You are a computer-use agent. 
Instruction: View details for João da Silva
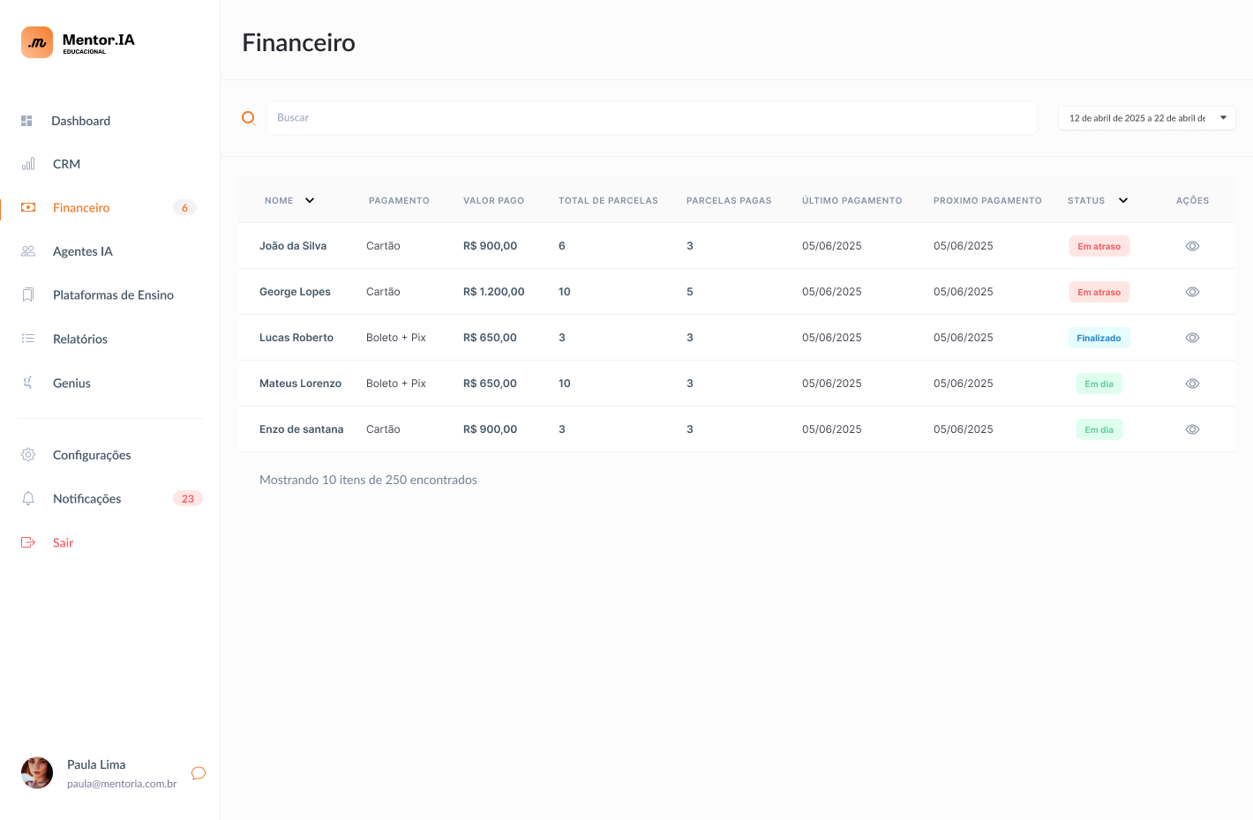pyautogui.click(x=1192, y=246)
